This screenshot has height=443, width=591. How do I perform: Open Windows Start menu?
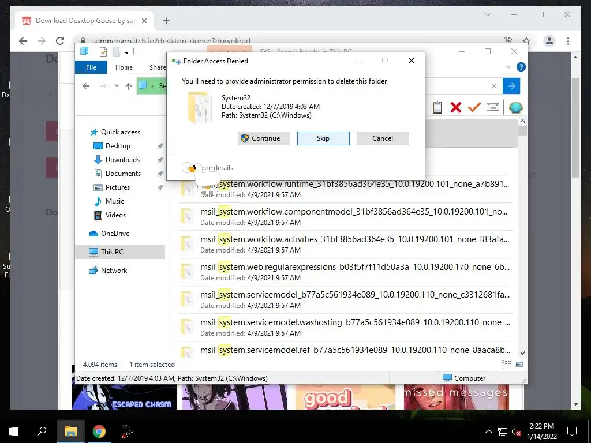(14, 431)
